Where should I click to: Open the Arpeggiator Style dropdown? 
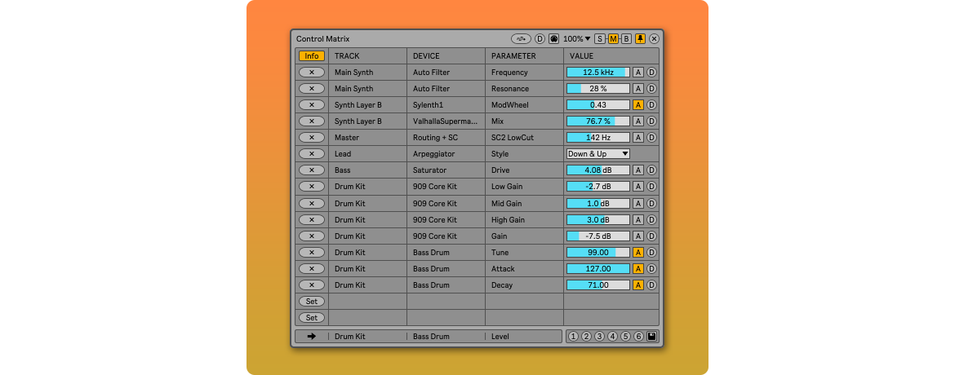click(598, 154)
